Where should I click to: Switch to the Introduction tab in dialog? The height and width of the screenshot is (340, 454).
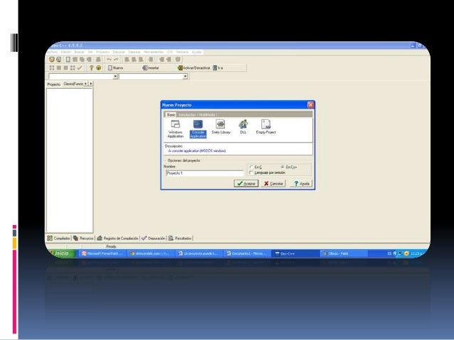[x=187, y=115]
